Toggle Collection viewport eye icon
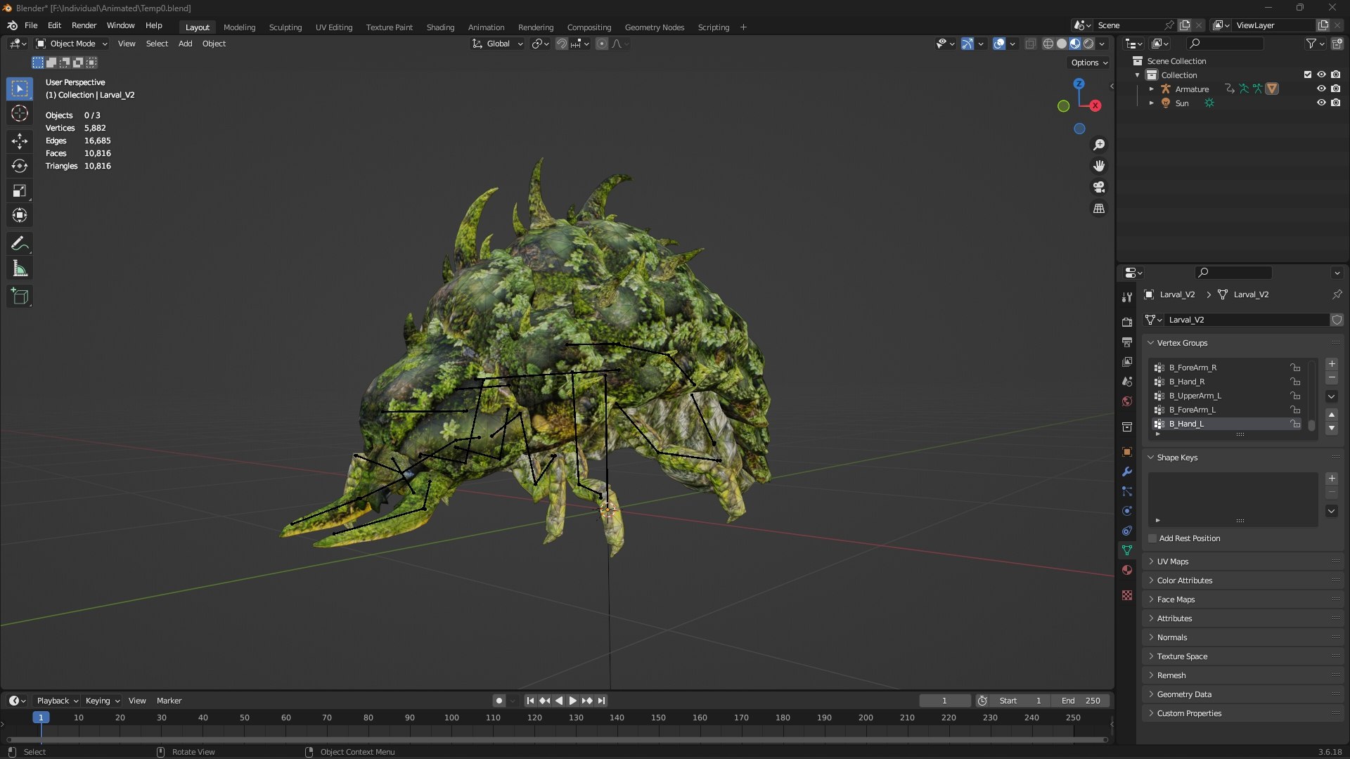 click(x=1321, y=74)
